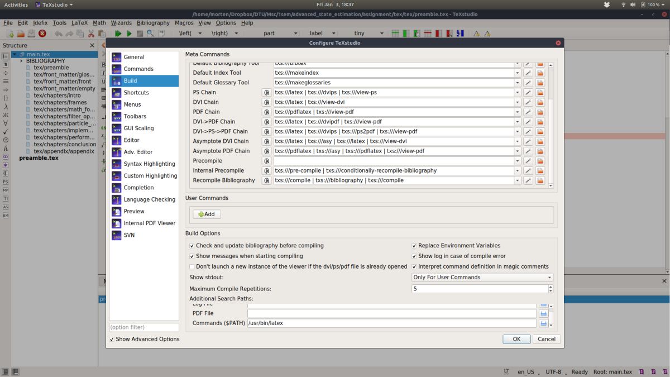Click the reset icon beside DVI Chain
The height and width of the screenshot is (377, 670).
click(x=267, y=102)
